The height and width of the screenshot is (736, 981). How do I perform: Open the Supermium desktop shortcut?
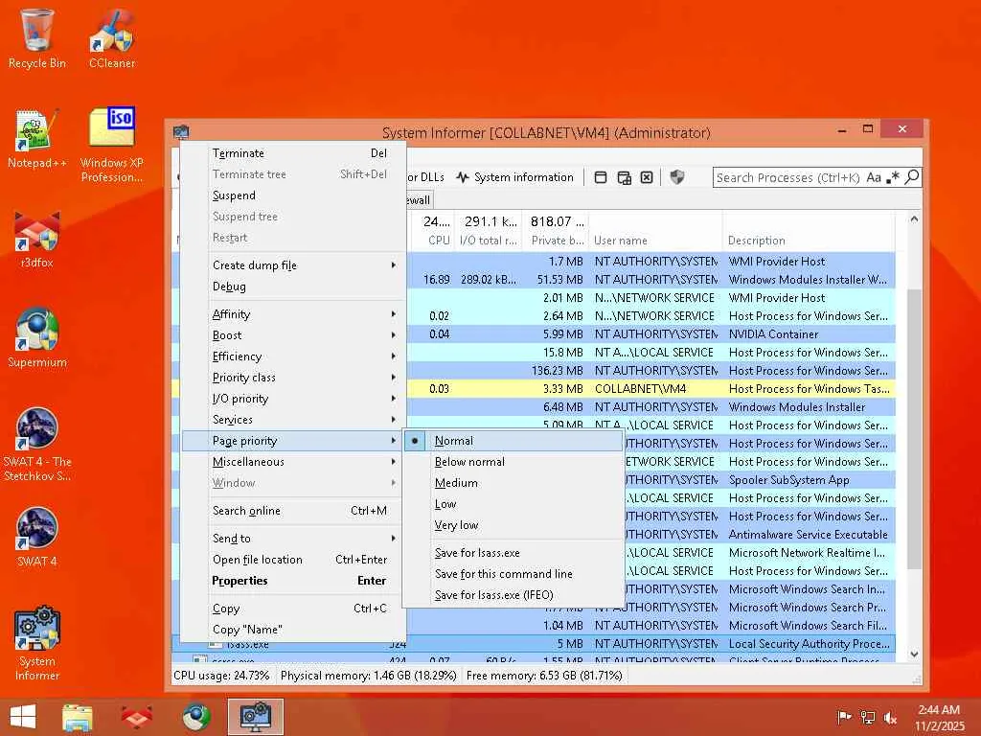click(37, 338)
